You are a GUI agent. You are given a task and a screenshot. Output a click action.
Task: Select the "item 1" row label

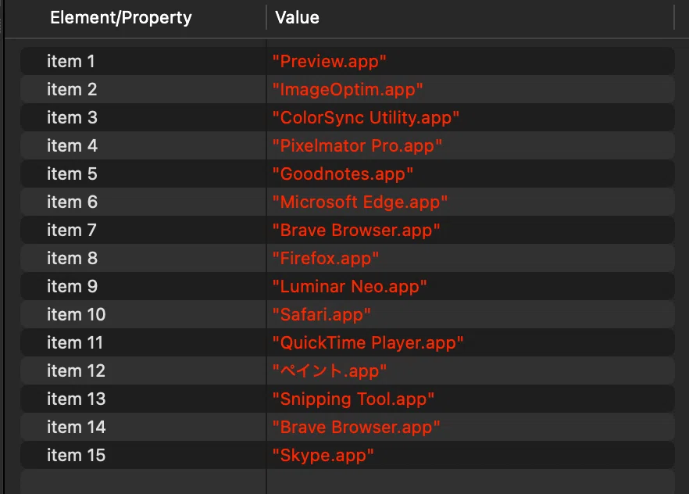click(71, 61)
